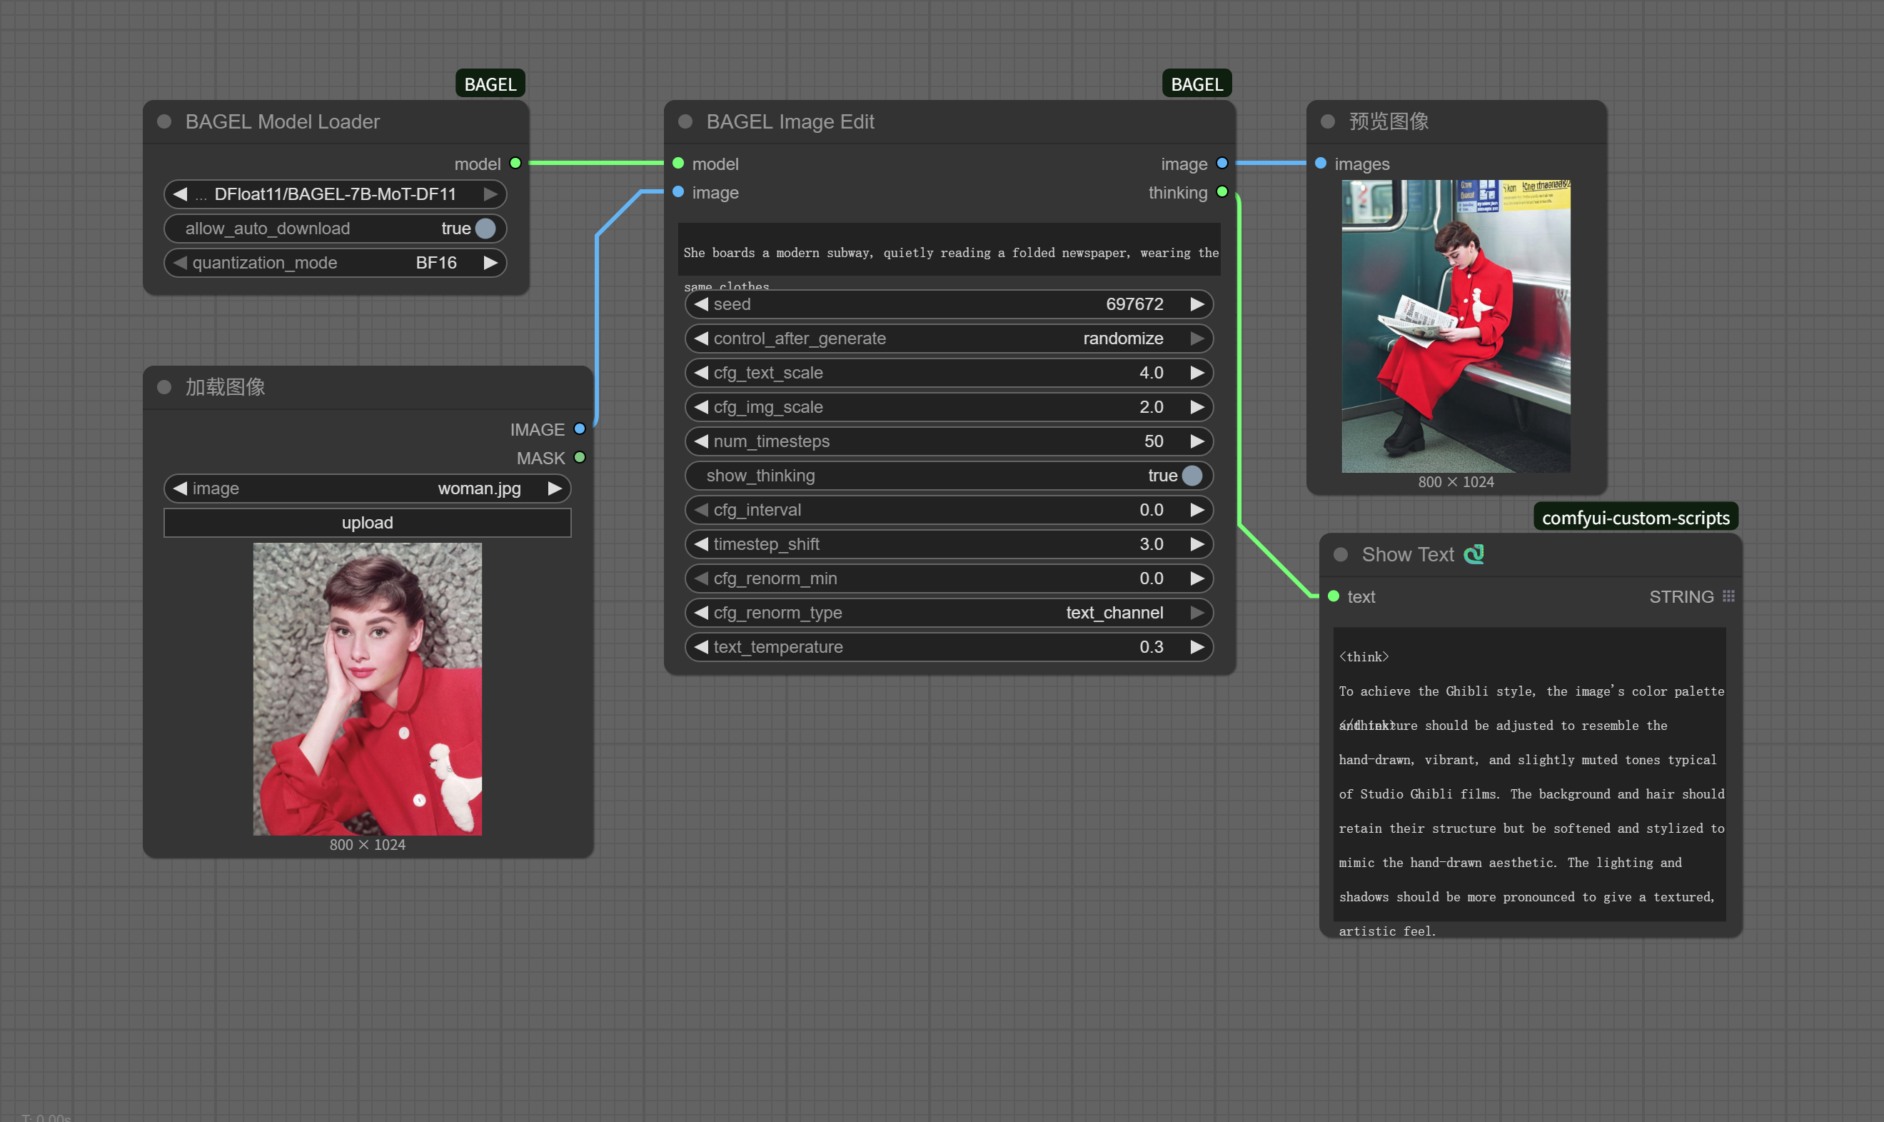
Task: Select previous model with left arrow
Action: coord(180,194)
